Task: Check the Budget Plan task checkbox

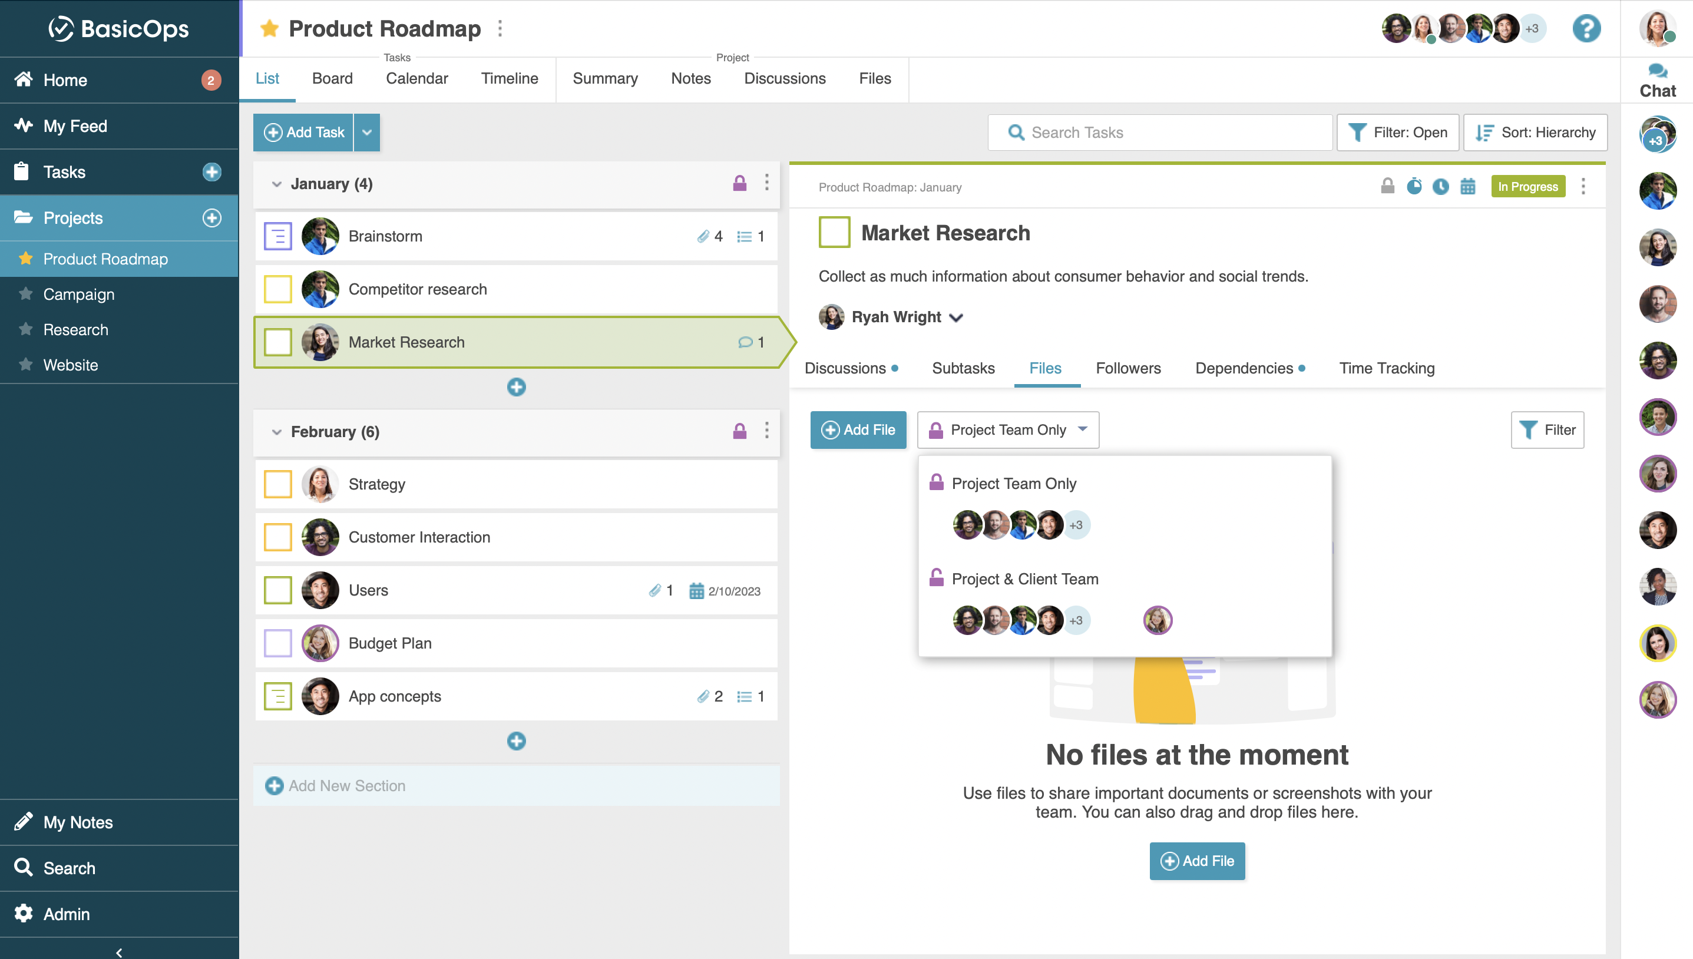Action: [278, 643]
